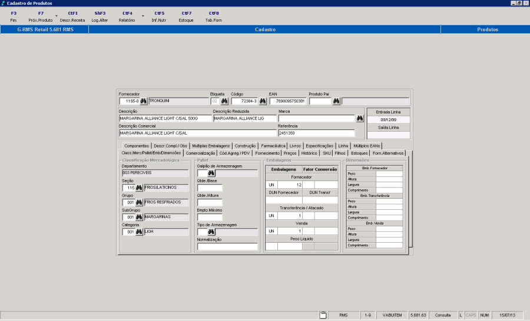
Task: Click CtF5 Inf.Nutr toolbar button
Action: [x=159, y=16]
